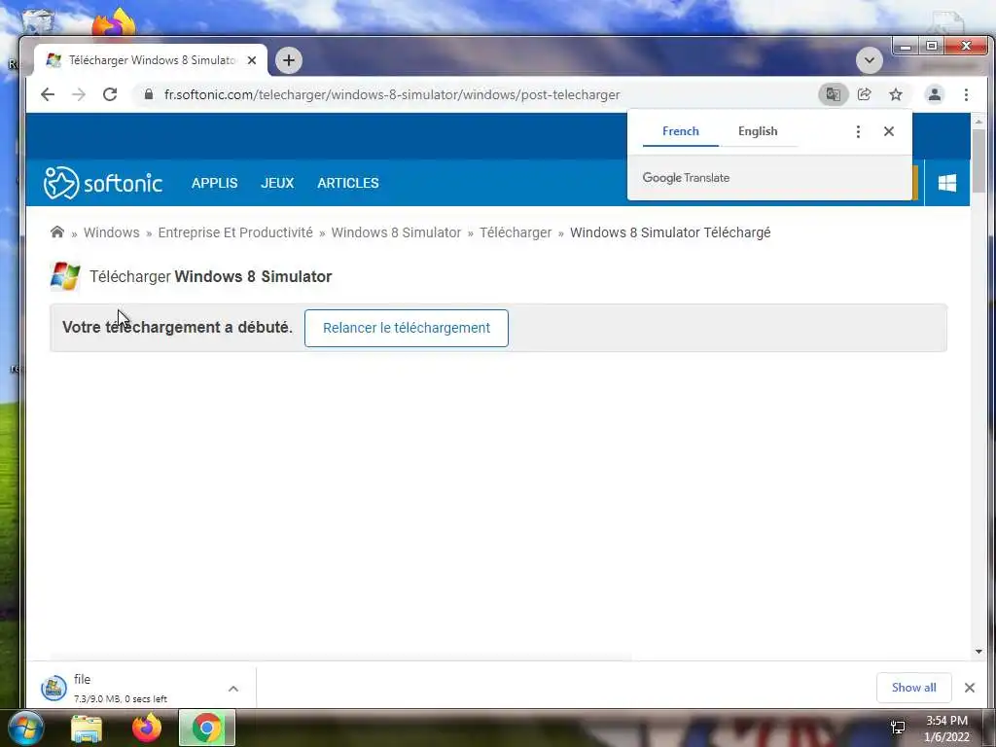Open the network tray icon
Image resolution: width=996 pixels, height=747 pixels.
[x=898, y=729]
